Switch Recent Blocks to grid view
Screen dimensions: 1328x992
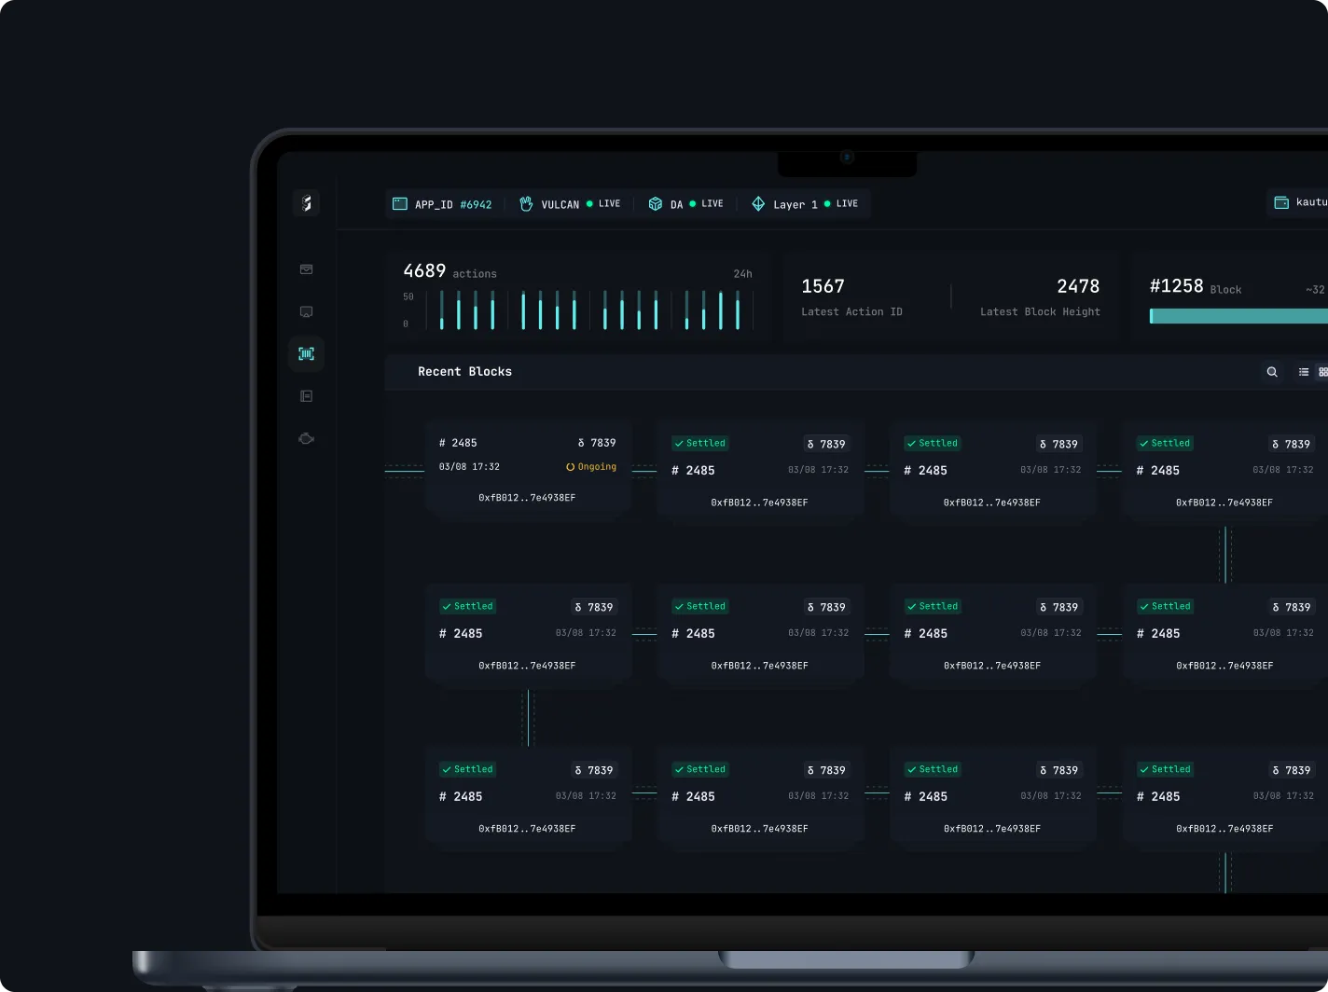[x=1322, y=372]
